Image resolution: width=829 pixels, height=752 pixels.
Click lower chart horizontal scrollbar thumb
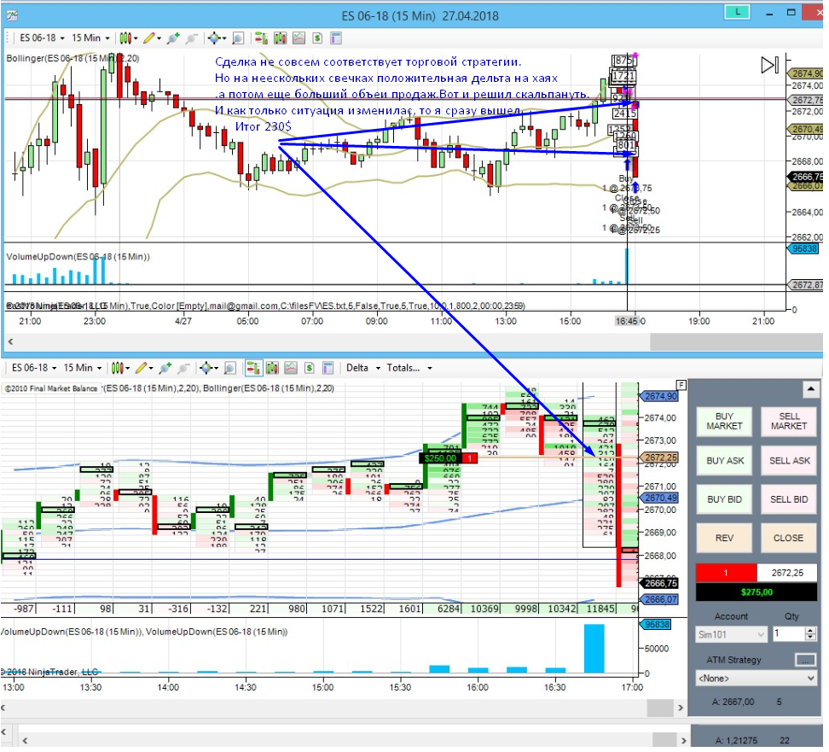659,708
